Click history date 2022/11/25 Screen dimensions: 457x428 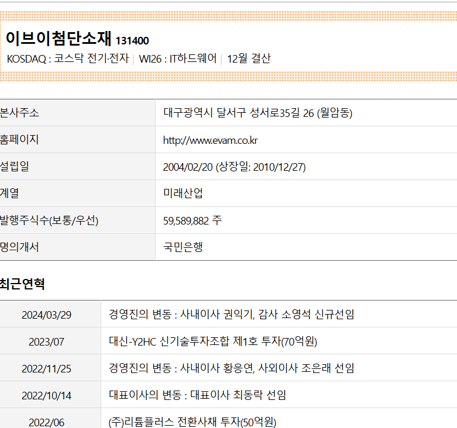click(46, 368)
